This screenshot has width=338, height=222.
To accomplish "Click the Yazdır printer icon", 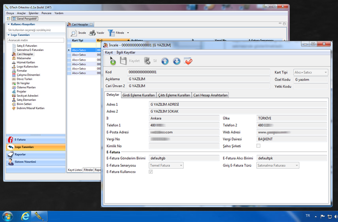I will 92,33.
